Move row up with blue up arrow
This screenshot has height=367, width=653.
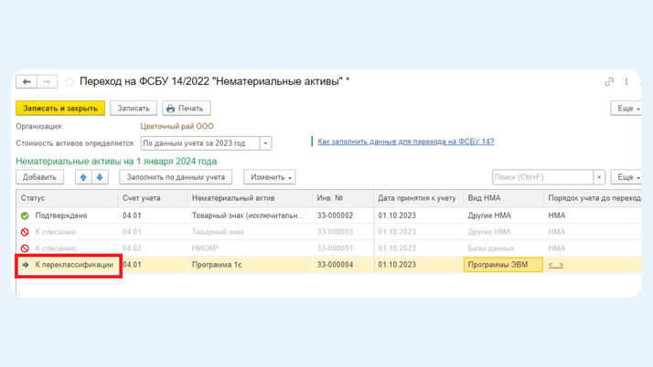[x=83, y=177]
